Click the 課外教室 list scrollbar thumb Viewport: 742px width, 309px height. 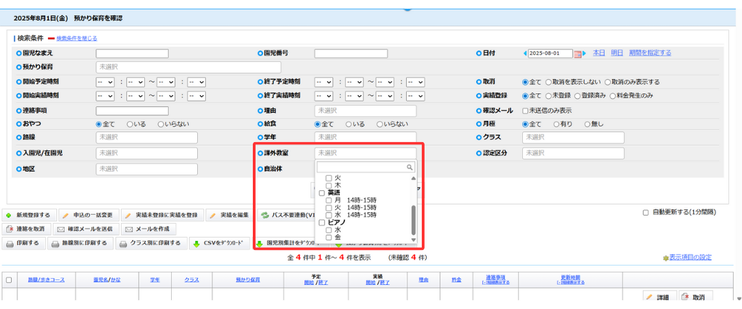coord(414,220)
